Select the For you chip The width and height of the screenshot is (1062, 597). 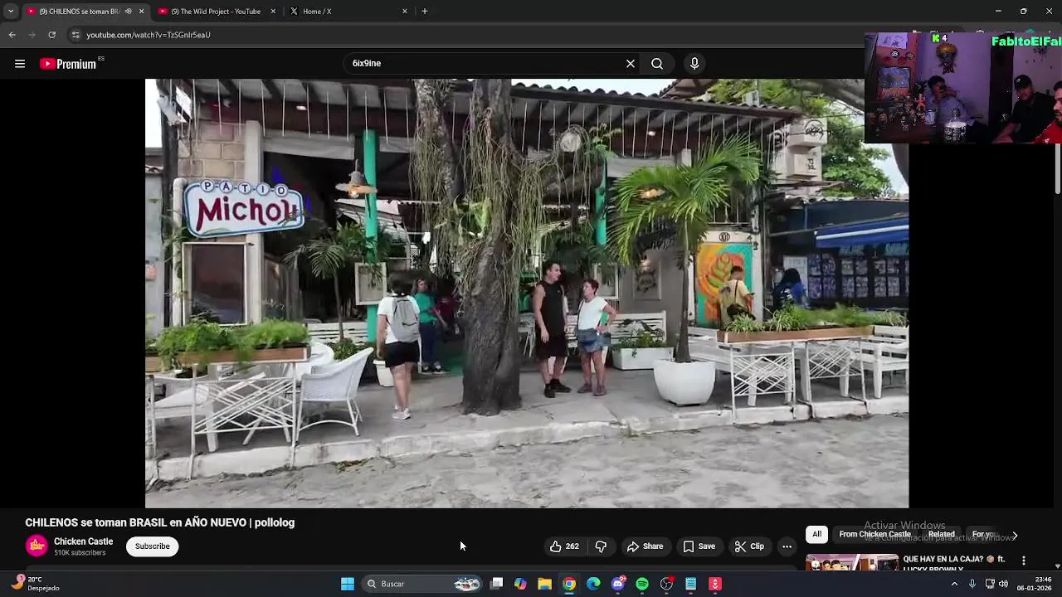click(983, 535)
